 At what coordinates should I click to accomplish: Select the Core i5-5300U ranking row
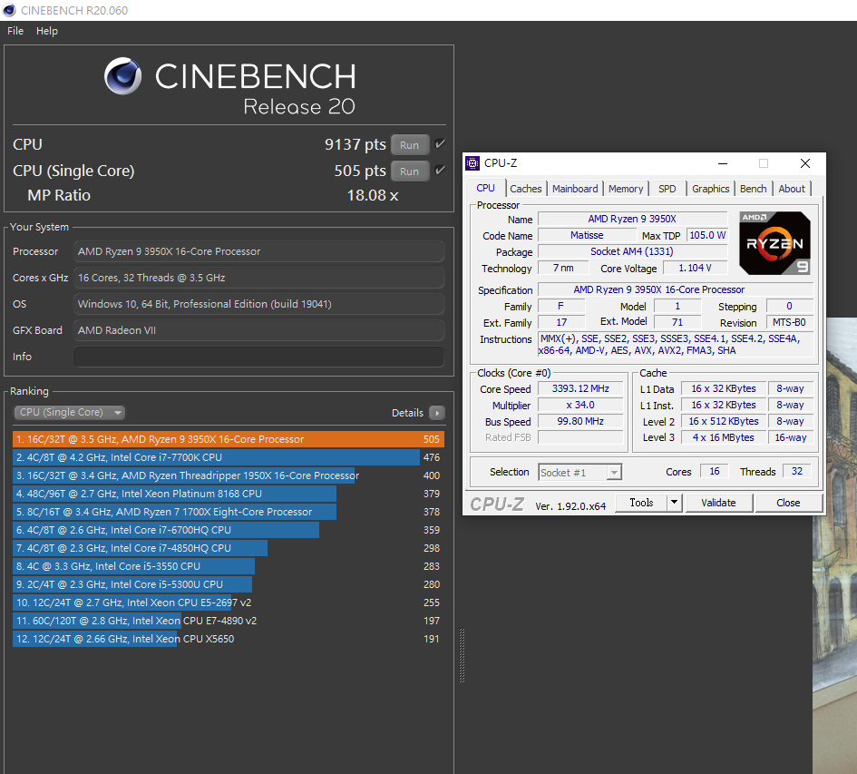click(229, 584)
